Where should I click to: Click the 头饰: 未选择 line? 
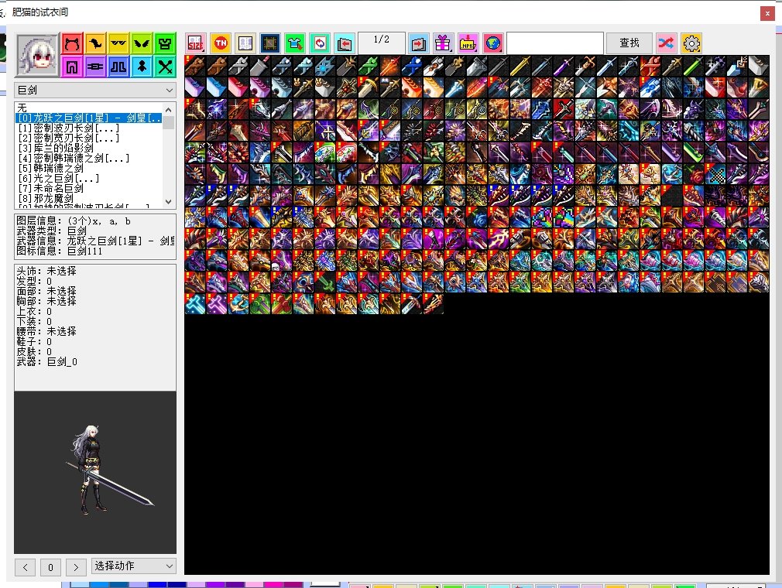[x=46, y=271]
